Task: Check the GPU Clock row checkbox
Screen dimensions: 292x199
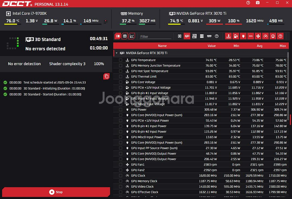Action: (121, 175)
